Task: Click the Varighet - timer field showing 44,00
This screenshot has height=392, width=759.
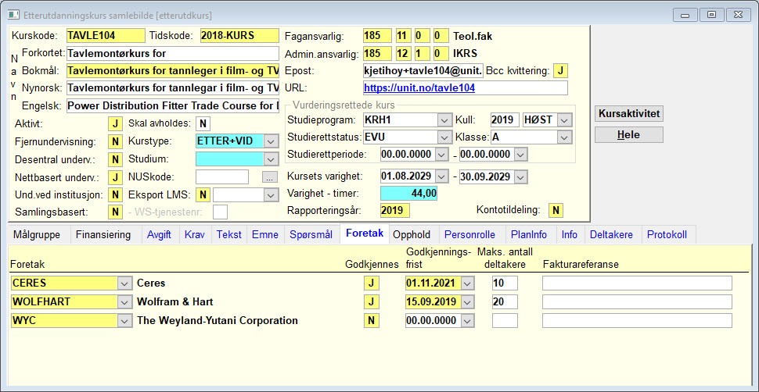Action: coord(409,194)
